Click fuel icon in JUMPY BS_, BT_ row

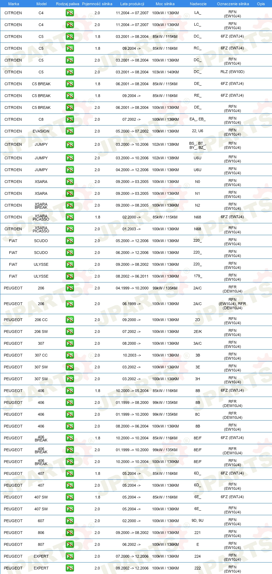[x=70, y=144]
